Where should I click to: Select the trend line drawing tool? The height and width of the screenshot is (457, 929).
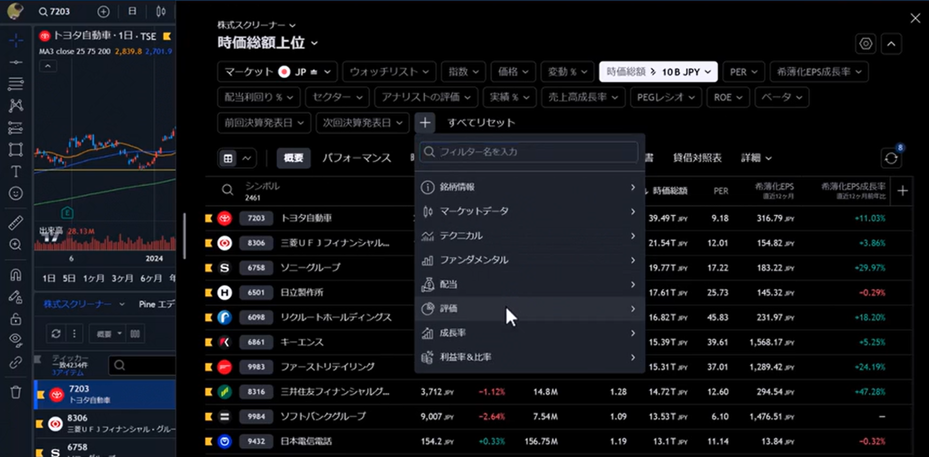(x=16, y=62)
